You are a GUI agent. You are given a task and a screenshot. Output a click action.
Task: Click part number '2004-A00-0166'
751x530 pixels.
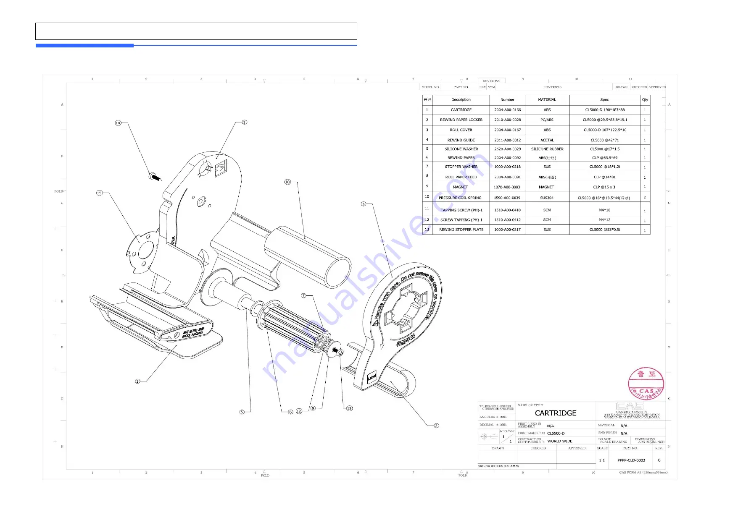click(x=507, y=110)
